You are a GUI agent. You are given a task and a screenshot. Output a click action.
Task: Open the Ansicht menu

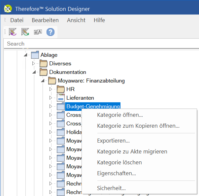[76, 20]
